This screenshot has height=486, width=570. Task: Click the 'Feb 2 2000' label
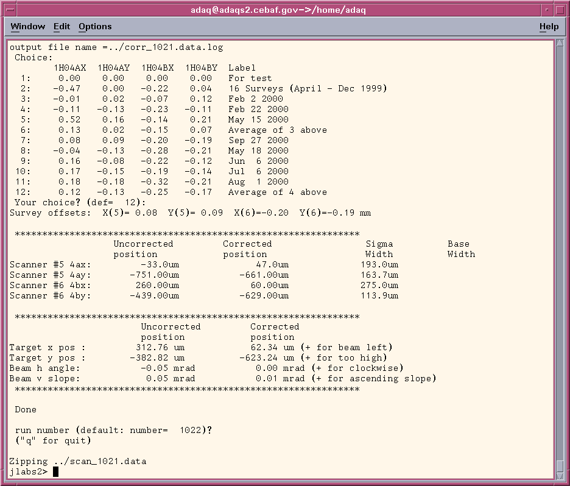tap(256, 99)
